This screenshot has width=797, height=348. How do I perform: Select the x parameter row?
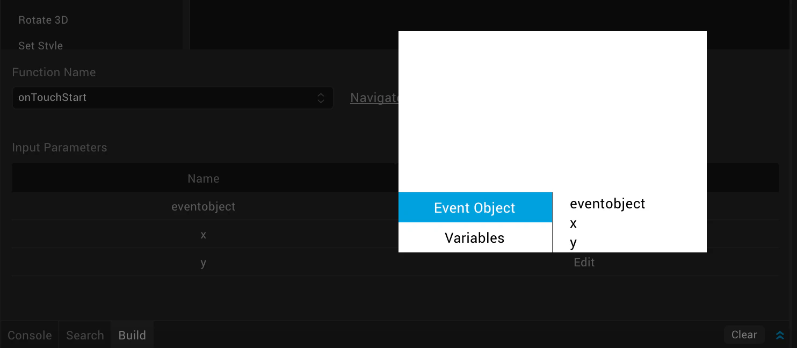tap(204, 235)
